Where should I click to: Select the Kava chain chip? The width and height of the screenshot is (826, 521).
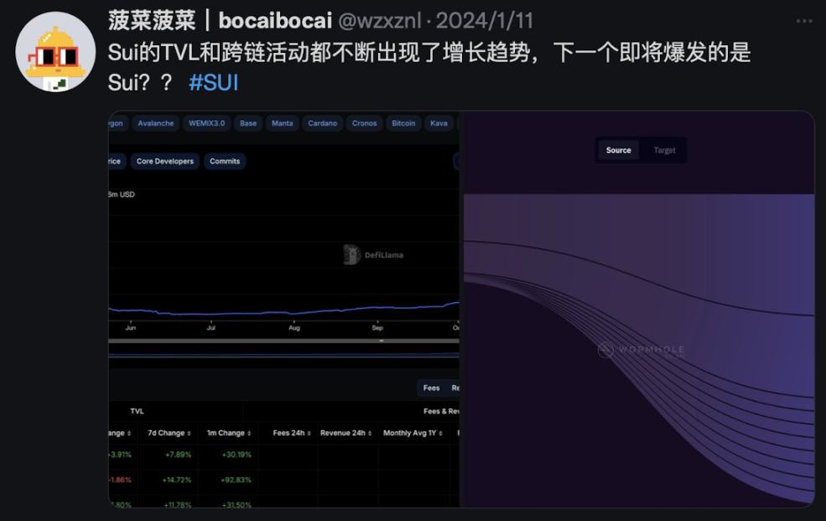point(439,123)
